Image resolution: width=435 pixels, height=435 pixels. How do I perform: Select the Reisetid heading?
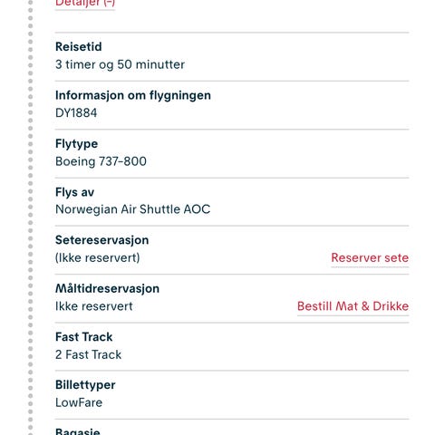coord(79,47)
